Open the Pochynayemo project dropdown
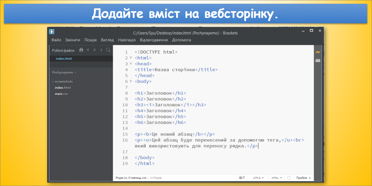The image size is (372, 186). click(64, 73)
